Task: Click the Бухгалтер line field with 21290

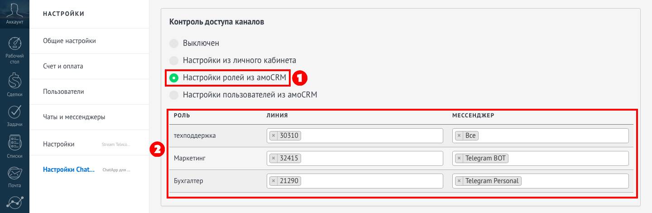Action: pyautogui.click(x=371, y=181)
